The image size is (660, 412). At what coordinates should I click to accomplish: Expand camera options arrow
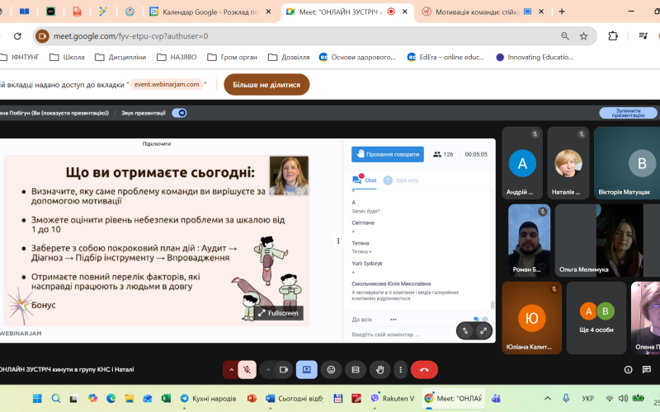pos(269,370)
